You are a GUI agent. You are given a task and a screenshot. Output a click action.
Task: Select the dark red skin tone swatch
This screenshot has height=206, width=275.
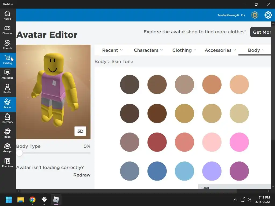pyautogui.click(x=157, y=142)
